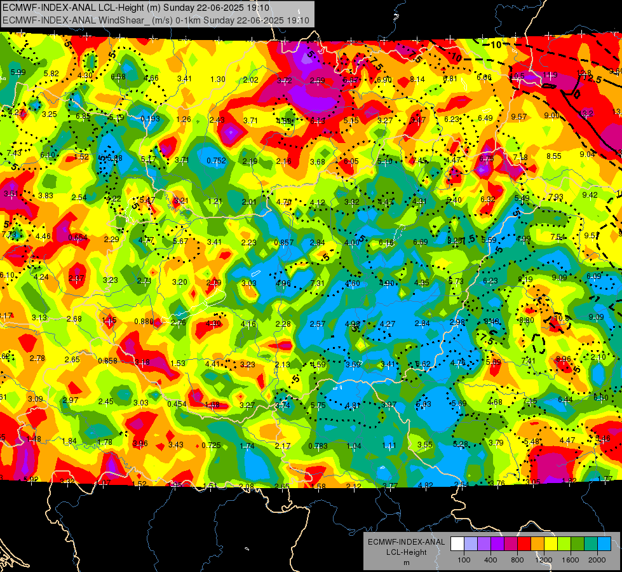Click the wind shear value 5.82
Viewport: 622px width, 572px height.
(51, 74)
